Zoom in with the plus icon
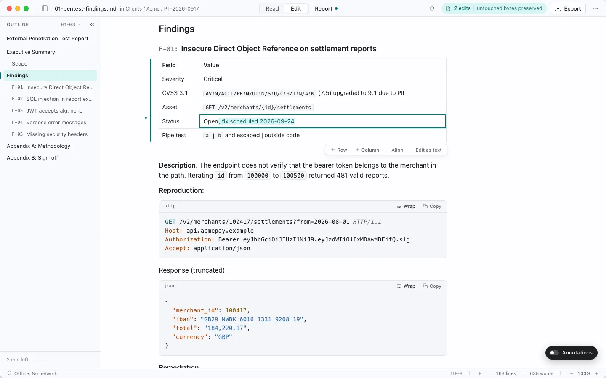 point(597,373)
